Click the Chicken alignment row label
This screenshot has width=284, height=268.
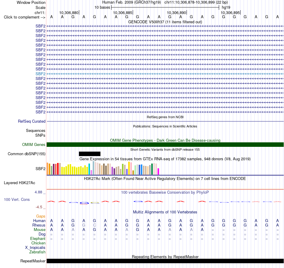[x=38, y=243]
